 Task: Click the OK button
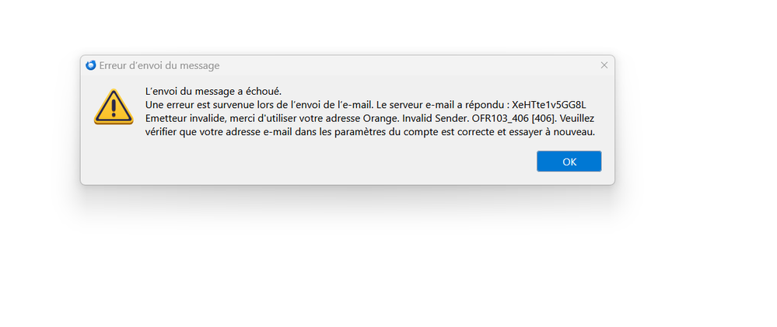tap(569, 162)
